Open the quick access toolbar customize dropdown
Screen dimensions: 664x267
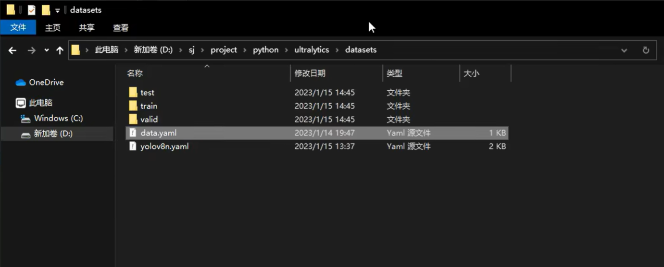[58, 11]
